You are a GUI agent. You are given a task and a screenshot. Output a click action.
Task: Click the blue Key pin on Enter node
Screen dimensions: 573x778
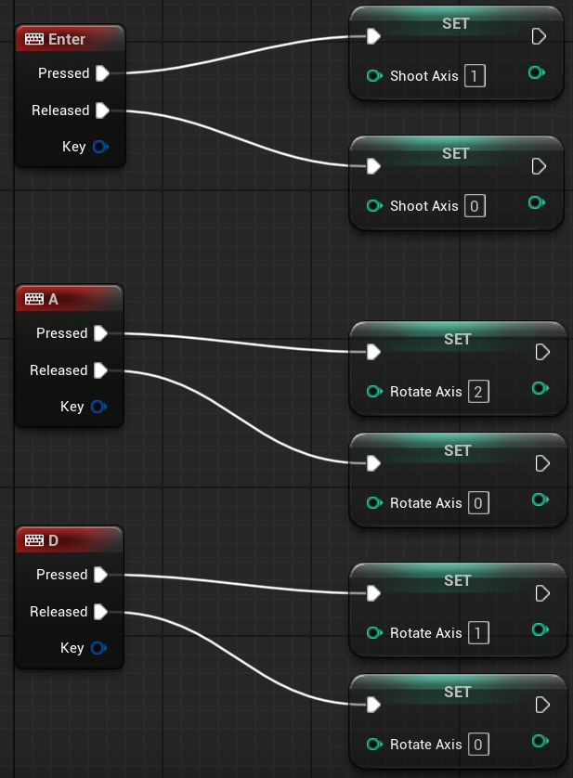coord(100,147)
